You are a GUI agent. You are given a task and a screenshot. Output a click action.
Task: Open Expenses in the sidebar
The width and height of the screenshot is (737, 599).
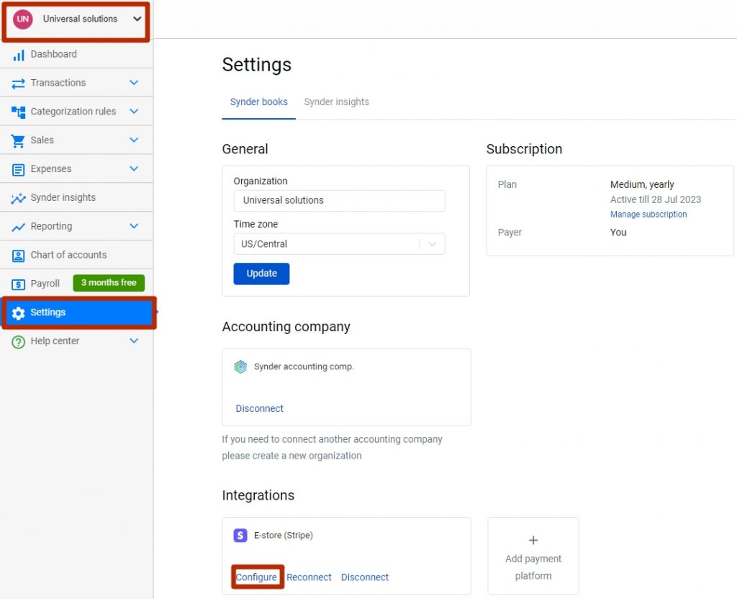(x=76, y=168)
